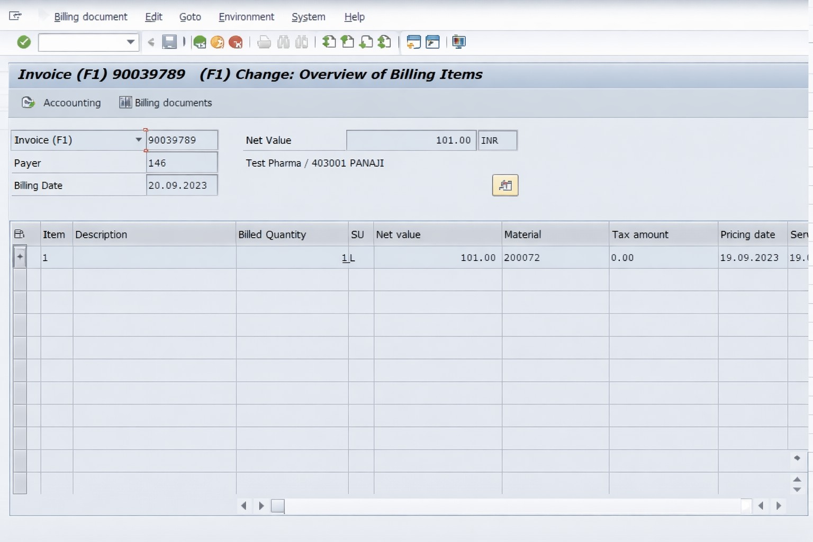Click the green Enter checkmark icon
Image resolution: width=813 pixels, height=542 pixels.
24,42
